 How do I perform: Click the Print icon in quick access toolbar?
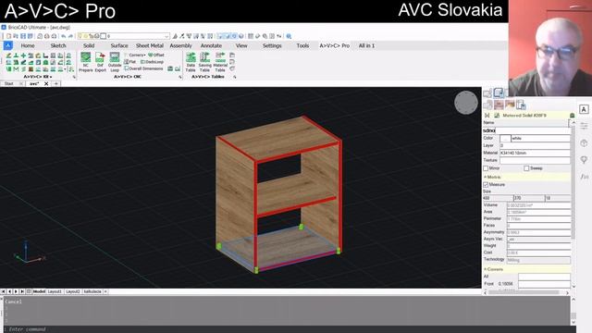coord(47,36)
